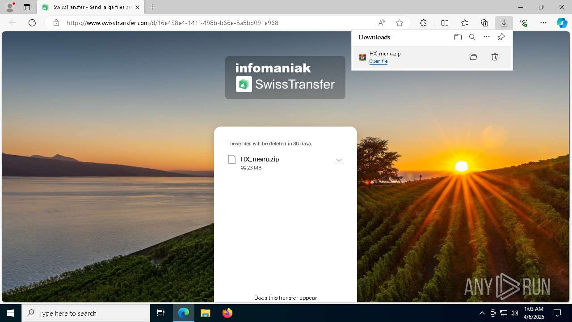Click HX_menu.zip name in Downloads panel
This screenshot has width=572, height=322.
click(x=385, y=54)
